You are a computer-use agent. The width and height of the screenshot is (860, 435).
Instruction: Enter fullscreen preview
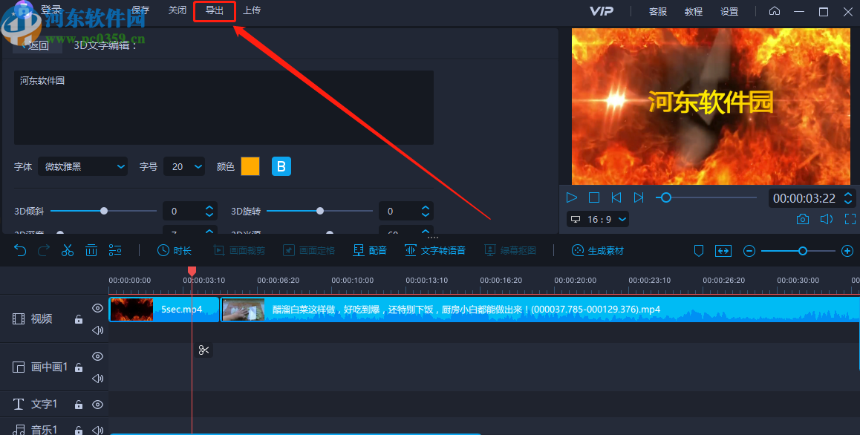850,220
